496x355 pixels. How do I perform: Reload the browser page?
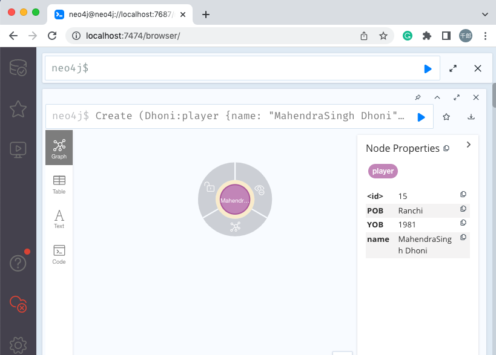[x=52, y=36]
